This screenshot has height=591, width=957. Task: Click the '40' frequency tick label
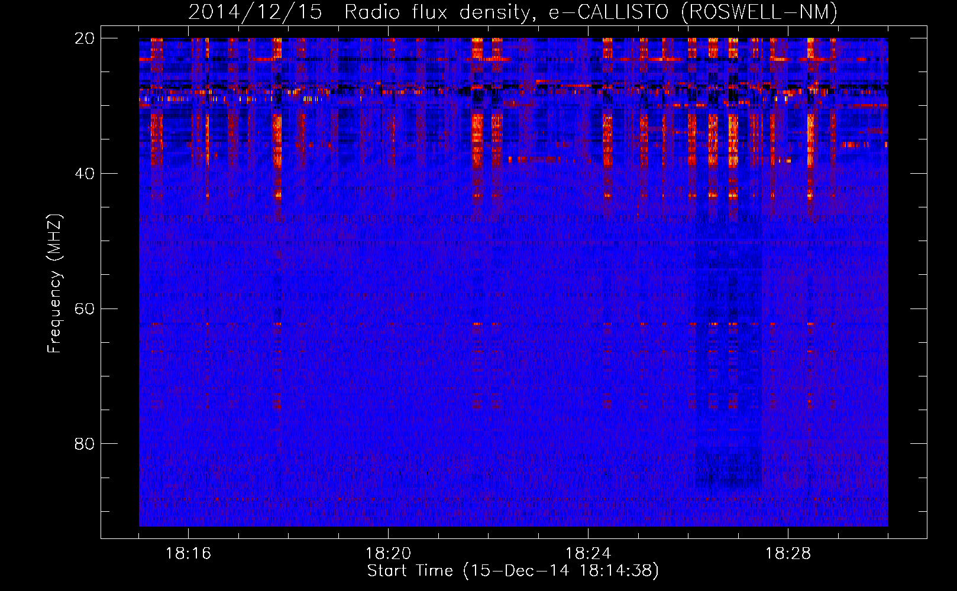(x=85, y=174)
